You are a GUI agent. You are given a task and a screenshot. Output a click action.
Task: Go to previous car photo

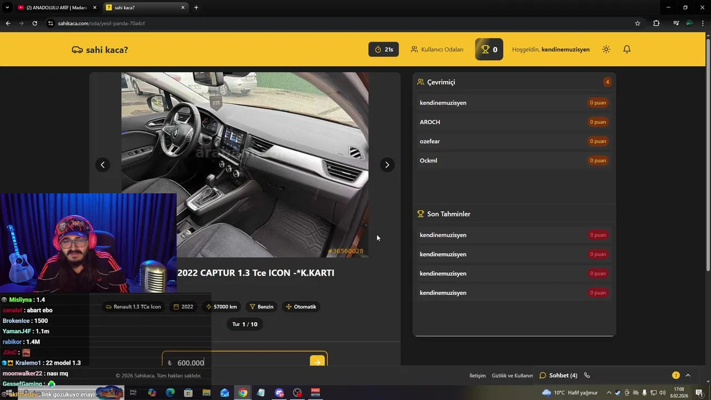point(102,164)
